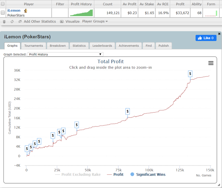The width and height of the screenshot is (222, 188).
Task: Open the Find tab
Action: click(149, 46)
